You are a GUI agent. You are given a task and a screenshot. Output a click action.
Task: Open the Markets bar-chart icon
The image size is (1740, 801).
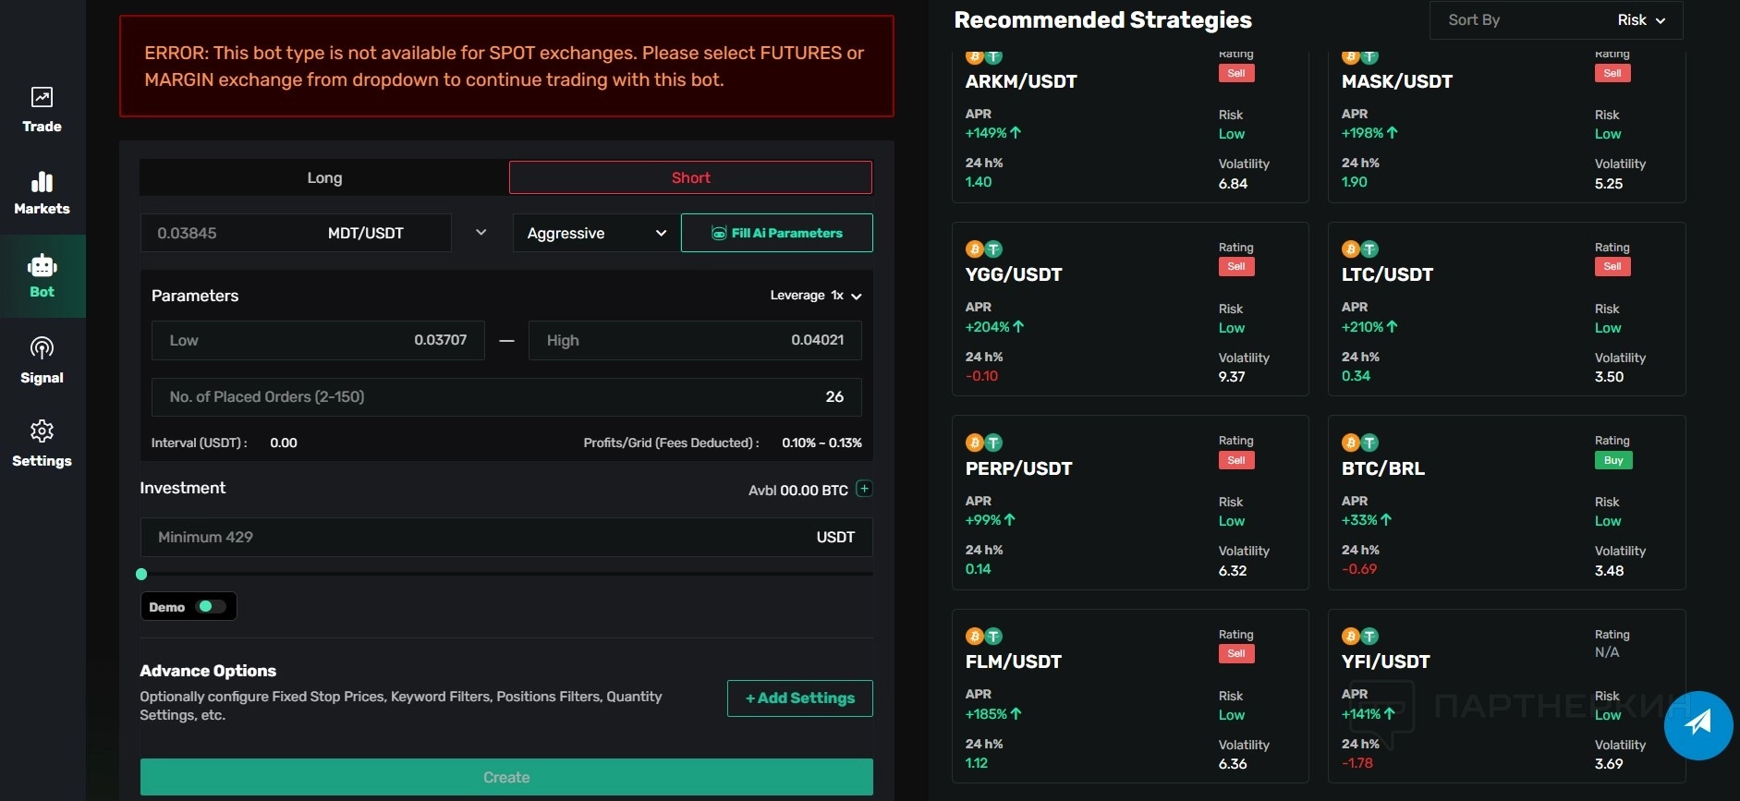coord(42,181)
